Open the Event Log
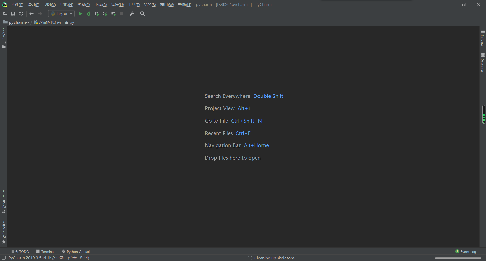This screenshot has width=486, height=261. (466, 251)
